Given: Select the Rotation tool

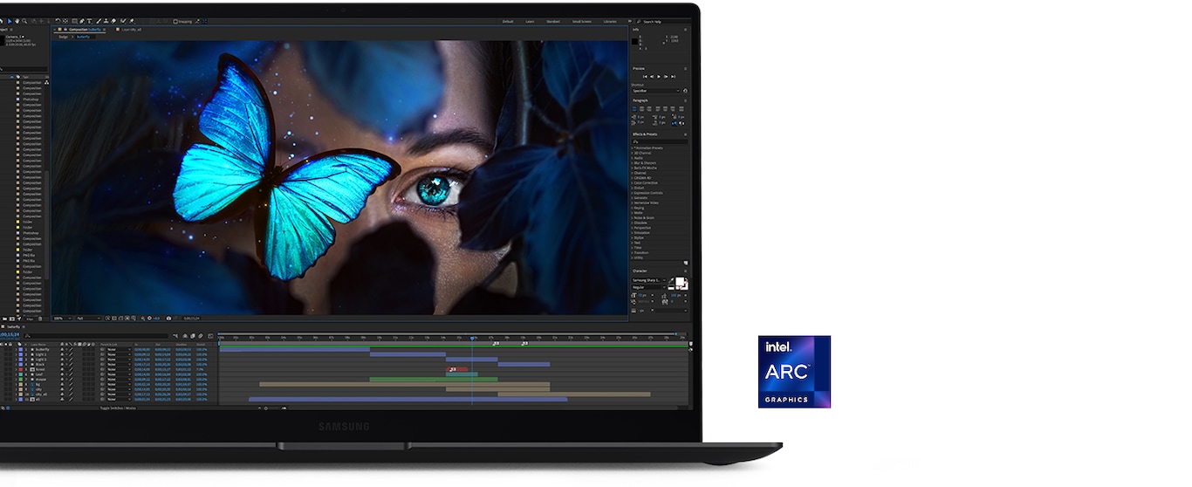Looking at the screenshot, I should pos(58,21).
